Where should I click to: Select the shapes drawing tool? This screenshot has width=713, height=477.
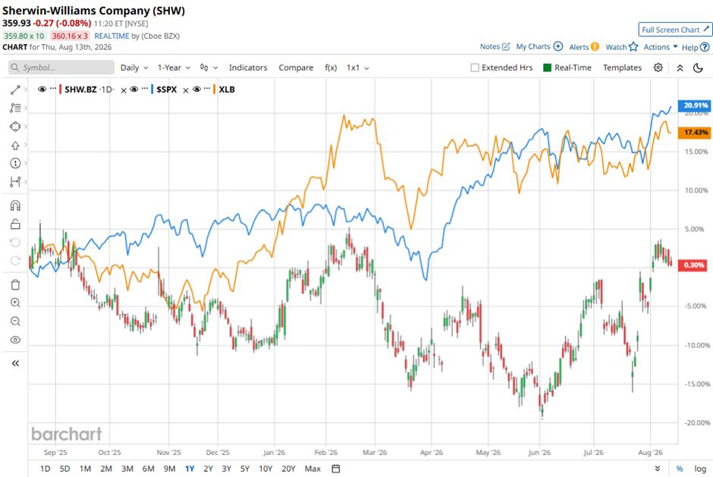click(x=15, y=127)
